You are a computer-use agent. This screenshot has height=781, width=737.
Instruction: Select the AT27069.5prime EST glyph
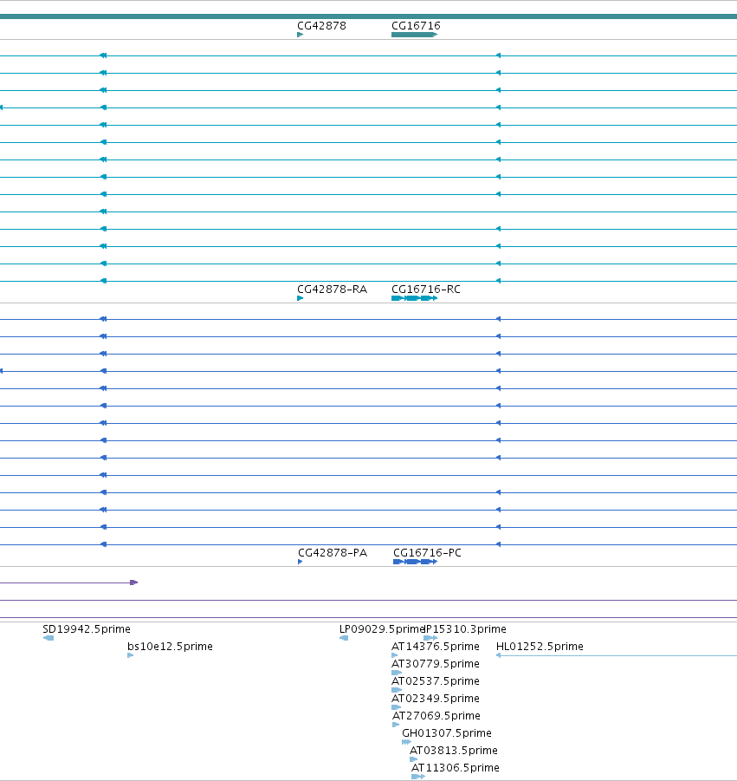click(396, 725)
